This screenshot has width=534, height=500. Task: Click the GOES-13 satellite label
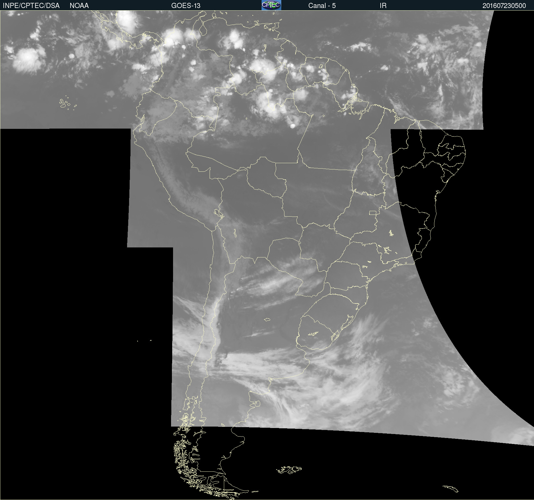(x=186, y=6)
